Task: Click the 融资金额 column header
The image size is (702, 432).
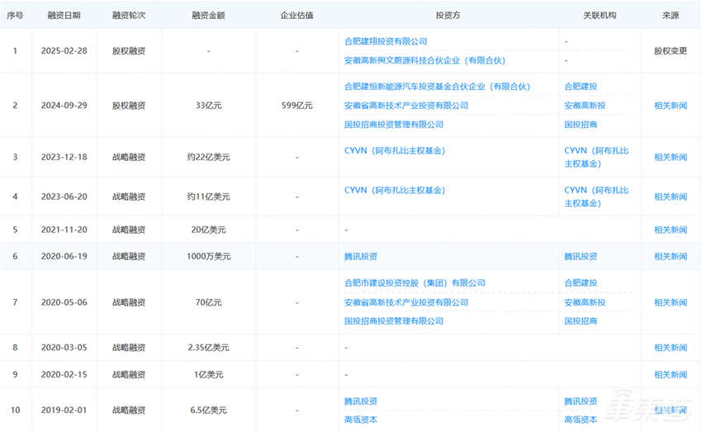Action: coord(208,16)
